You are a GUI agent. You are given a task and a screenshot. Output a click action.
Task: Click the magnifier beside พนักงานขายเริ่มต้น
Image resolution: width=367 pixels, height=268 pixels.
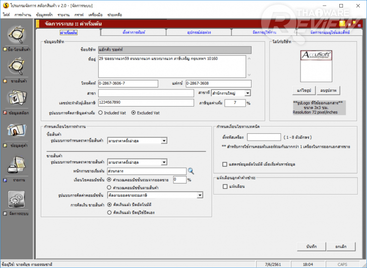point(191,171)
